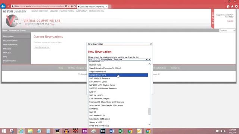Select Sage Estimating Pervasive 14.1 Rev 3
Image resolution: width=239 pixels, height=134 pixels.
click(x=118, y=68)
